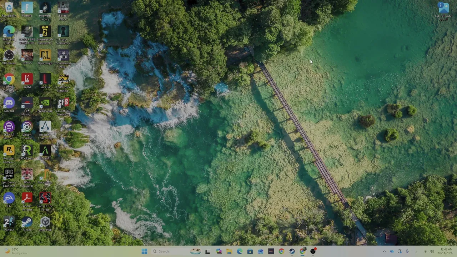Show hidden system tray icons

(x=384, y=251)
